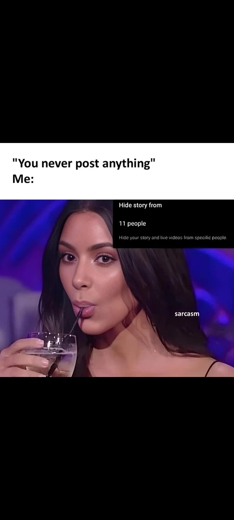Viewport: 234px width, 520px height.
Task: Click the black letterbox area below the meme
Action: pyautogui.click(x=117, y=448)
